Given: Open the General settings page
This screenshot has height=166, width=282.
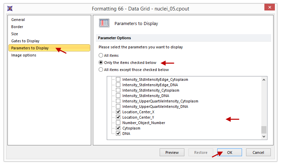Looking at the screenshot, I should [18, 20].
